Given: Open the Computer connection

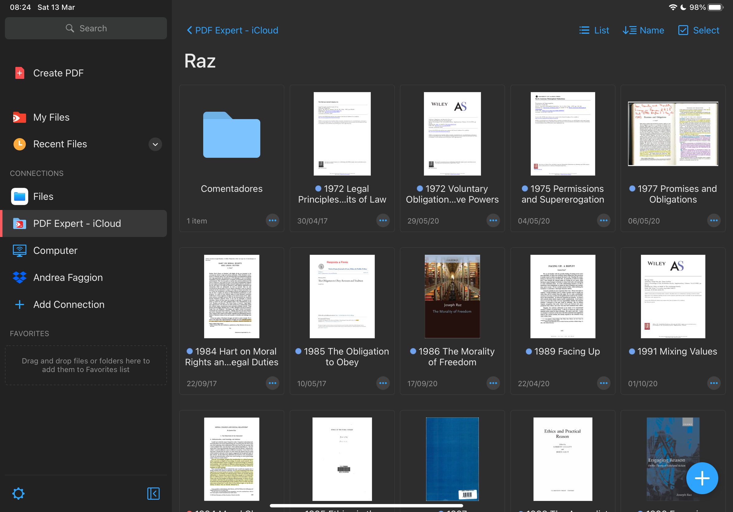Looking at the screenshot, I should click(55, 250).
